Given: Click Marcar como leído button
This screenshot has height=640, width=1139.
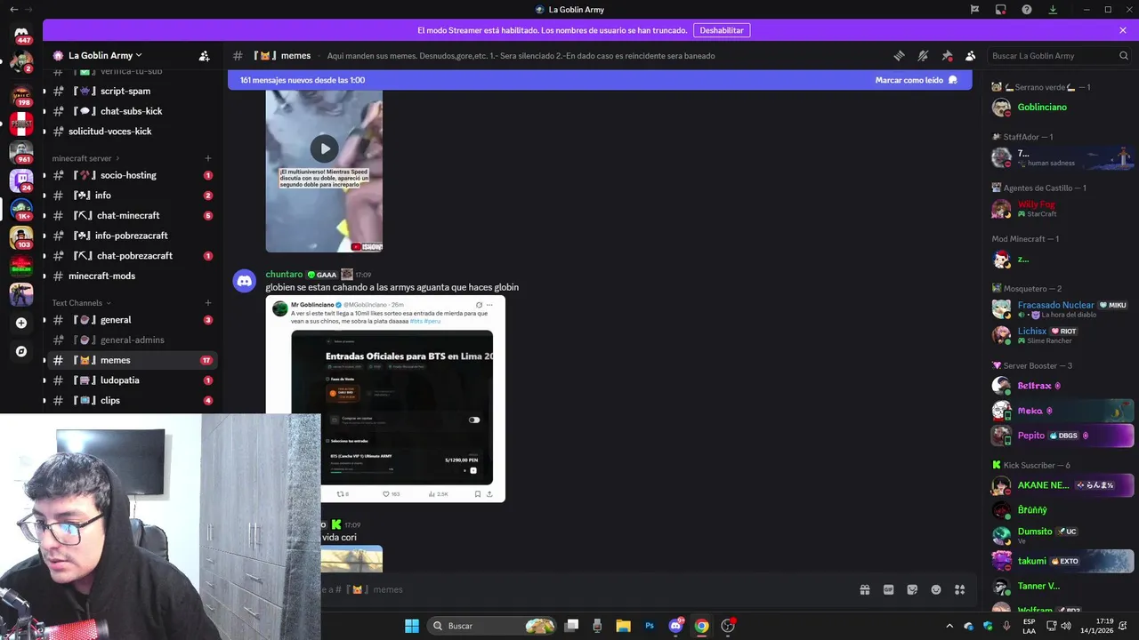Looking at the screenshot, I should 917,80.
